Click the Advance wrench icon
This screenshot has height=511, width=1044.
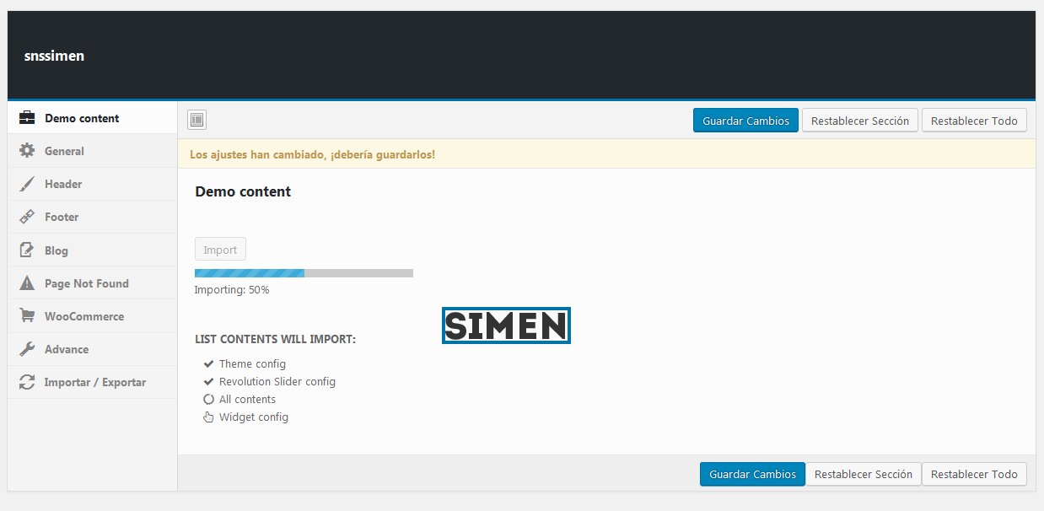(x=27, y=349)
